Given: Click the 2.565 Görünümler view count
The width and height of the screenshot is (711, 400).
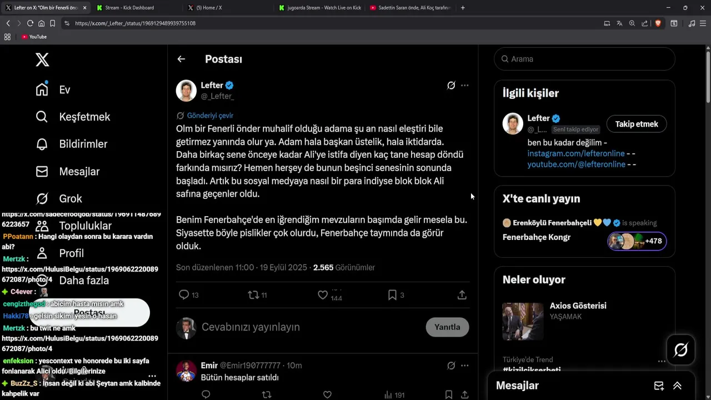Looking at the screenshot, I should pos(344,267).
